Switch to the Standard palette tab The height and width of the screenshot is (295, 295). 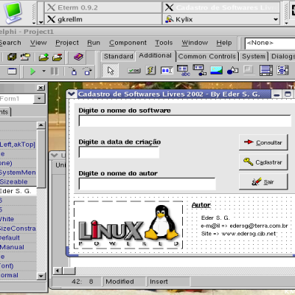pyautogui.click(x=118, y=56)
